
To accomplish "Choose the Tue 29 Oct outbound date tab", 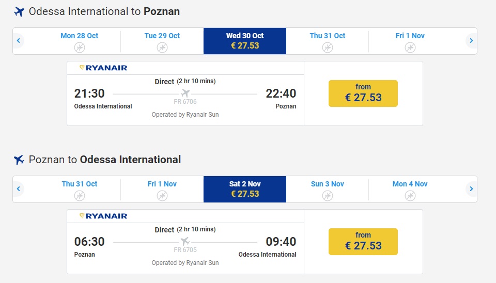I will (x=162, y=41).
